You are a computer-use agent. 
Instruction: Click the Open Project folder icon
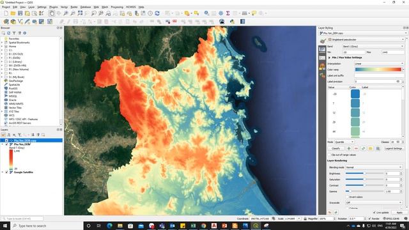[x=13, y=13]
